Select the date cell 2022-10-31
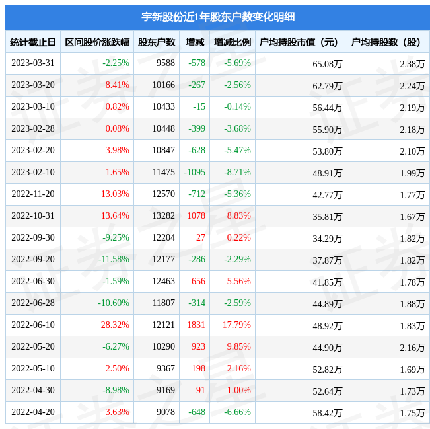The image size is (430, 429). [33, 215]
